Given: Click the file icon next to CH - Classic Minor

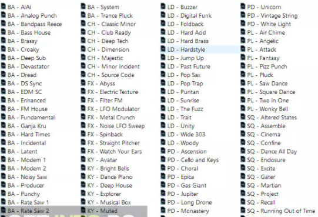Looking at the screenshot, I should 83,24.
